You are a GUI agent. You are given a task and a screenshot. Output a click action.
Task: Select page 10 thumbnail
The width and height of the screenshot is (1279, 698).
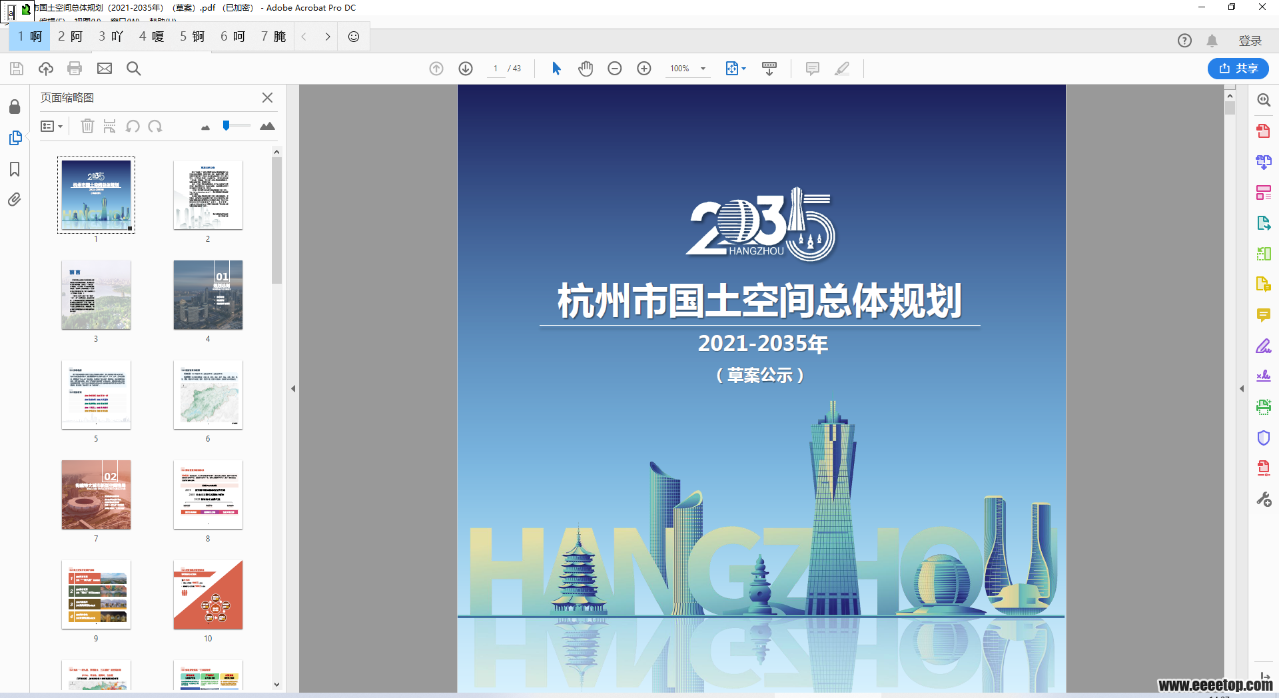click(208, 595)
